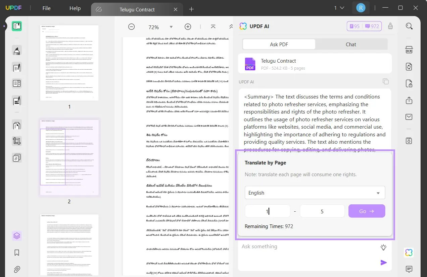Screen dimensions: 427x277
Task: Select the Comment highlighter tool
Action: click(x=17, y=51)
